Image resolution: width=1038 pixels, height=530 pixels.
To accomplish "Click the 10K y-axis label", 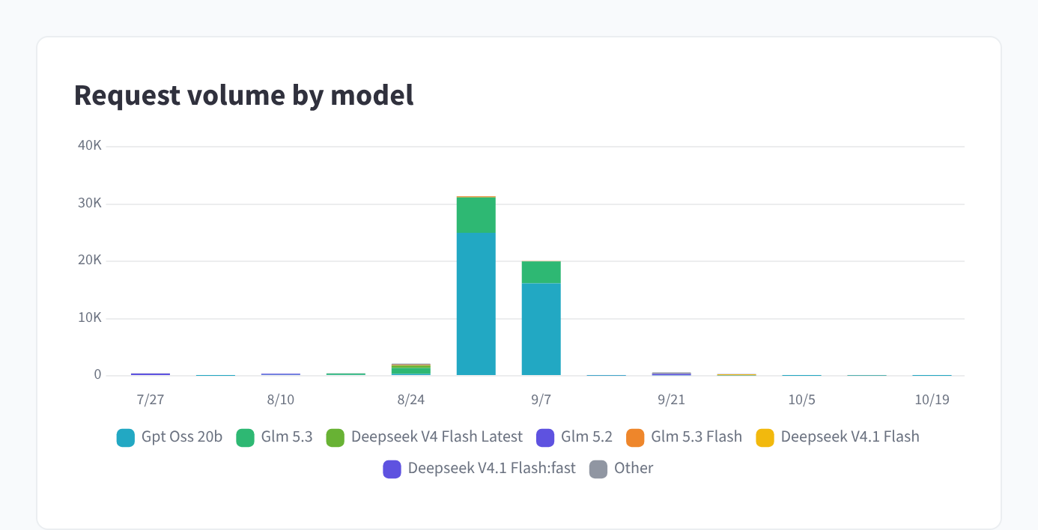I will [90, 318].
